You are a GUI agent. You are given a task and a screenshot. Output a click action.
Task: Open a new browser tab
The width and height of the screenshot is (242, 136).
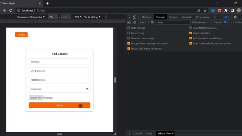pyautogui.click(x=47, y=3)
